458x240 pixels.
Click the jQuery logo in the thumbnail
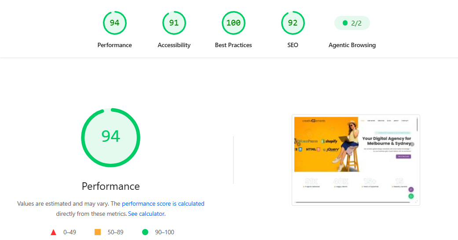point(331,149)
